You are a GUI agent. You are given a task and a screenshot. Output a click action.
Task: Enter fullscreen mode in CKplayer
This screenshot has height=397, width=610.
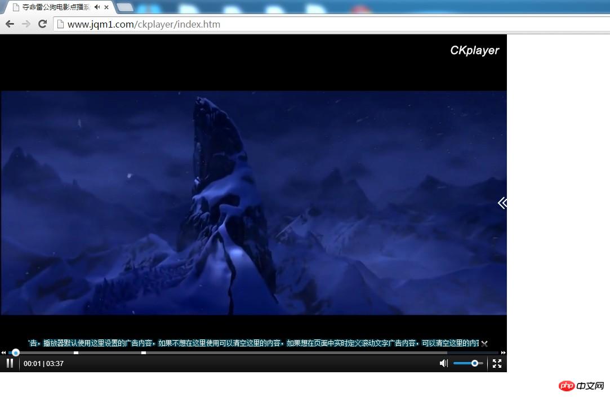coord(497,363)
